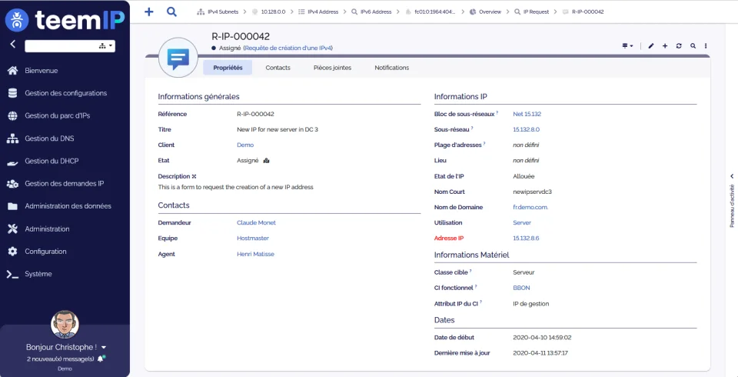
Task: Open the BBON functional CI link
Action: coord(521,288)
